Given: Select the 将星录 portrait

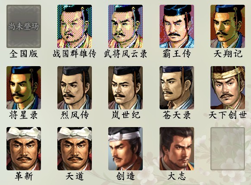Looking at the screenshot, I should click(24, 88).
